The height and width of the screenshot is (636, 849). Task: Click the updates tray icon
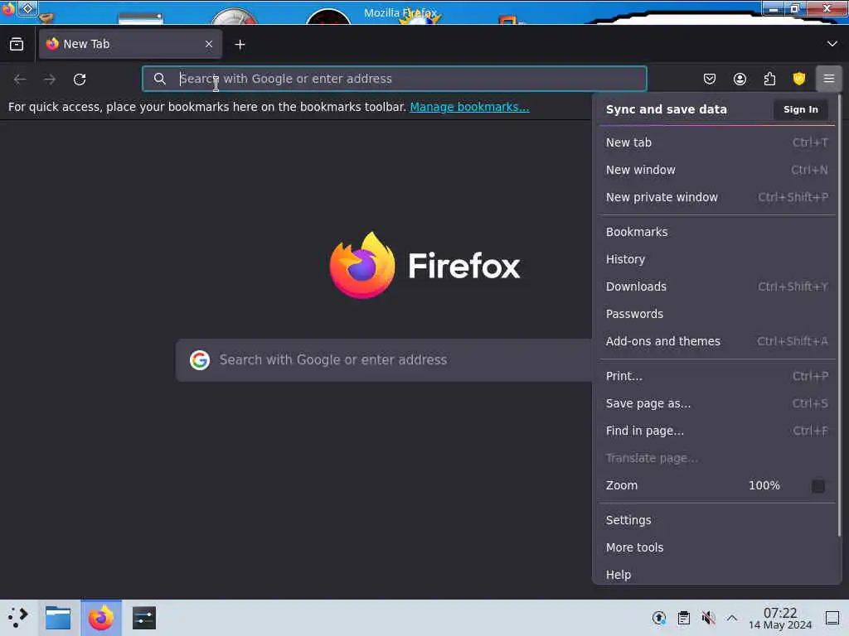659,618
